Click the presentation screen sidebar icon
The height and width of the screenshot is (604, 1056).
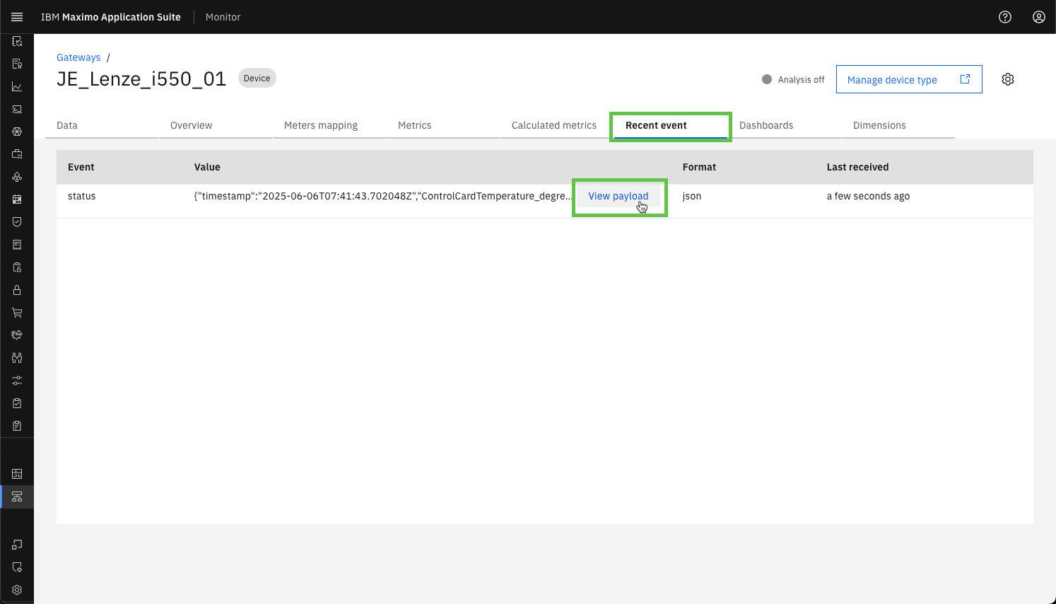17,109
